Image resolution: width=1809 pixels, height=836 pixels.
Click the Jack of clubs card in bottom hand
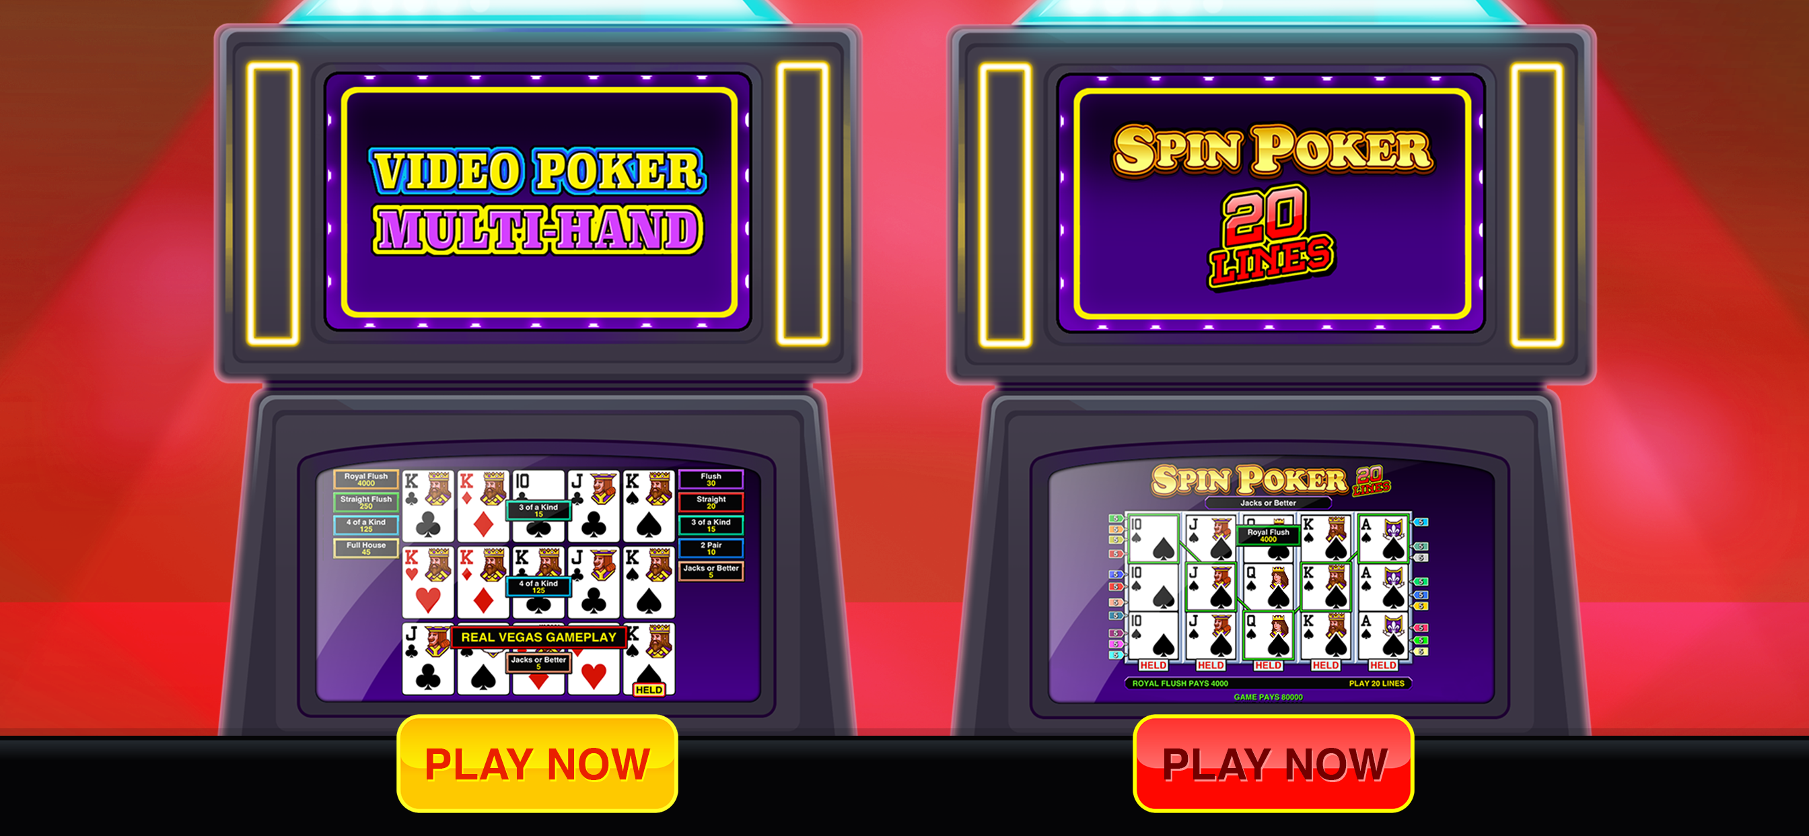(427, 659)
